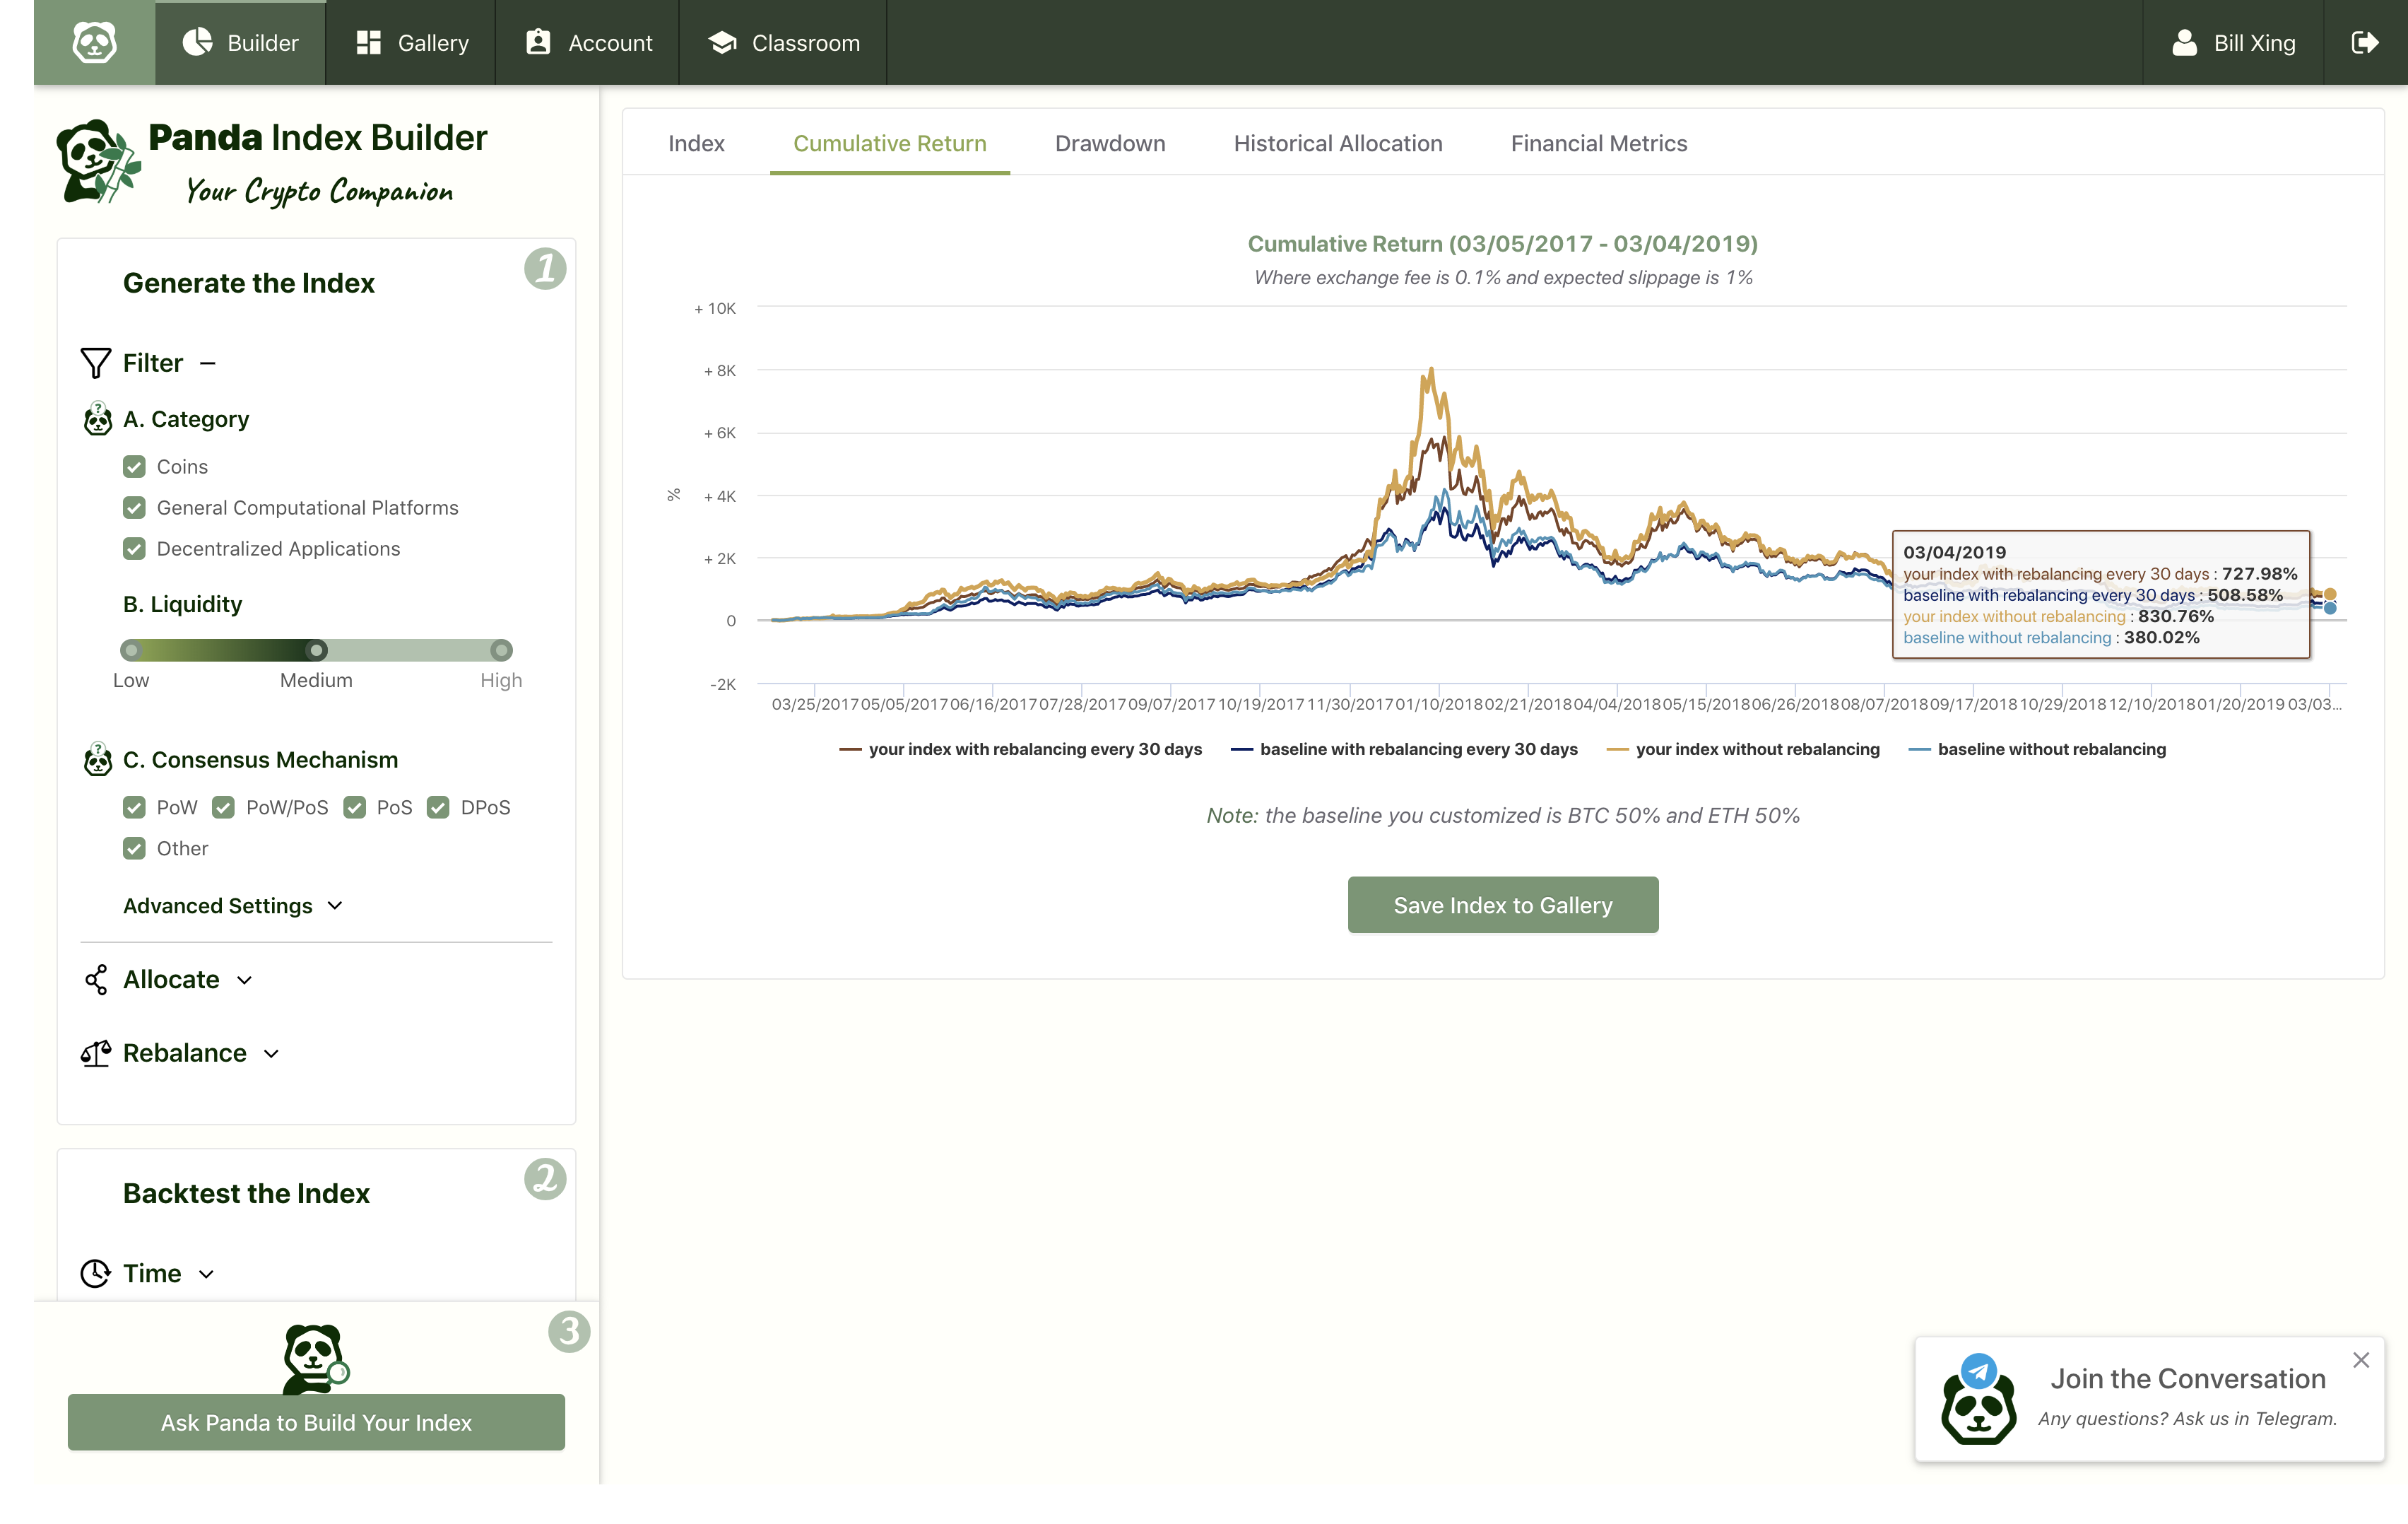The width and height of the screenshot is (2408, 1524).
Task: Open the Account section icon
Action: coord(537,42)
